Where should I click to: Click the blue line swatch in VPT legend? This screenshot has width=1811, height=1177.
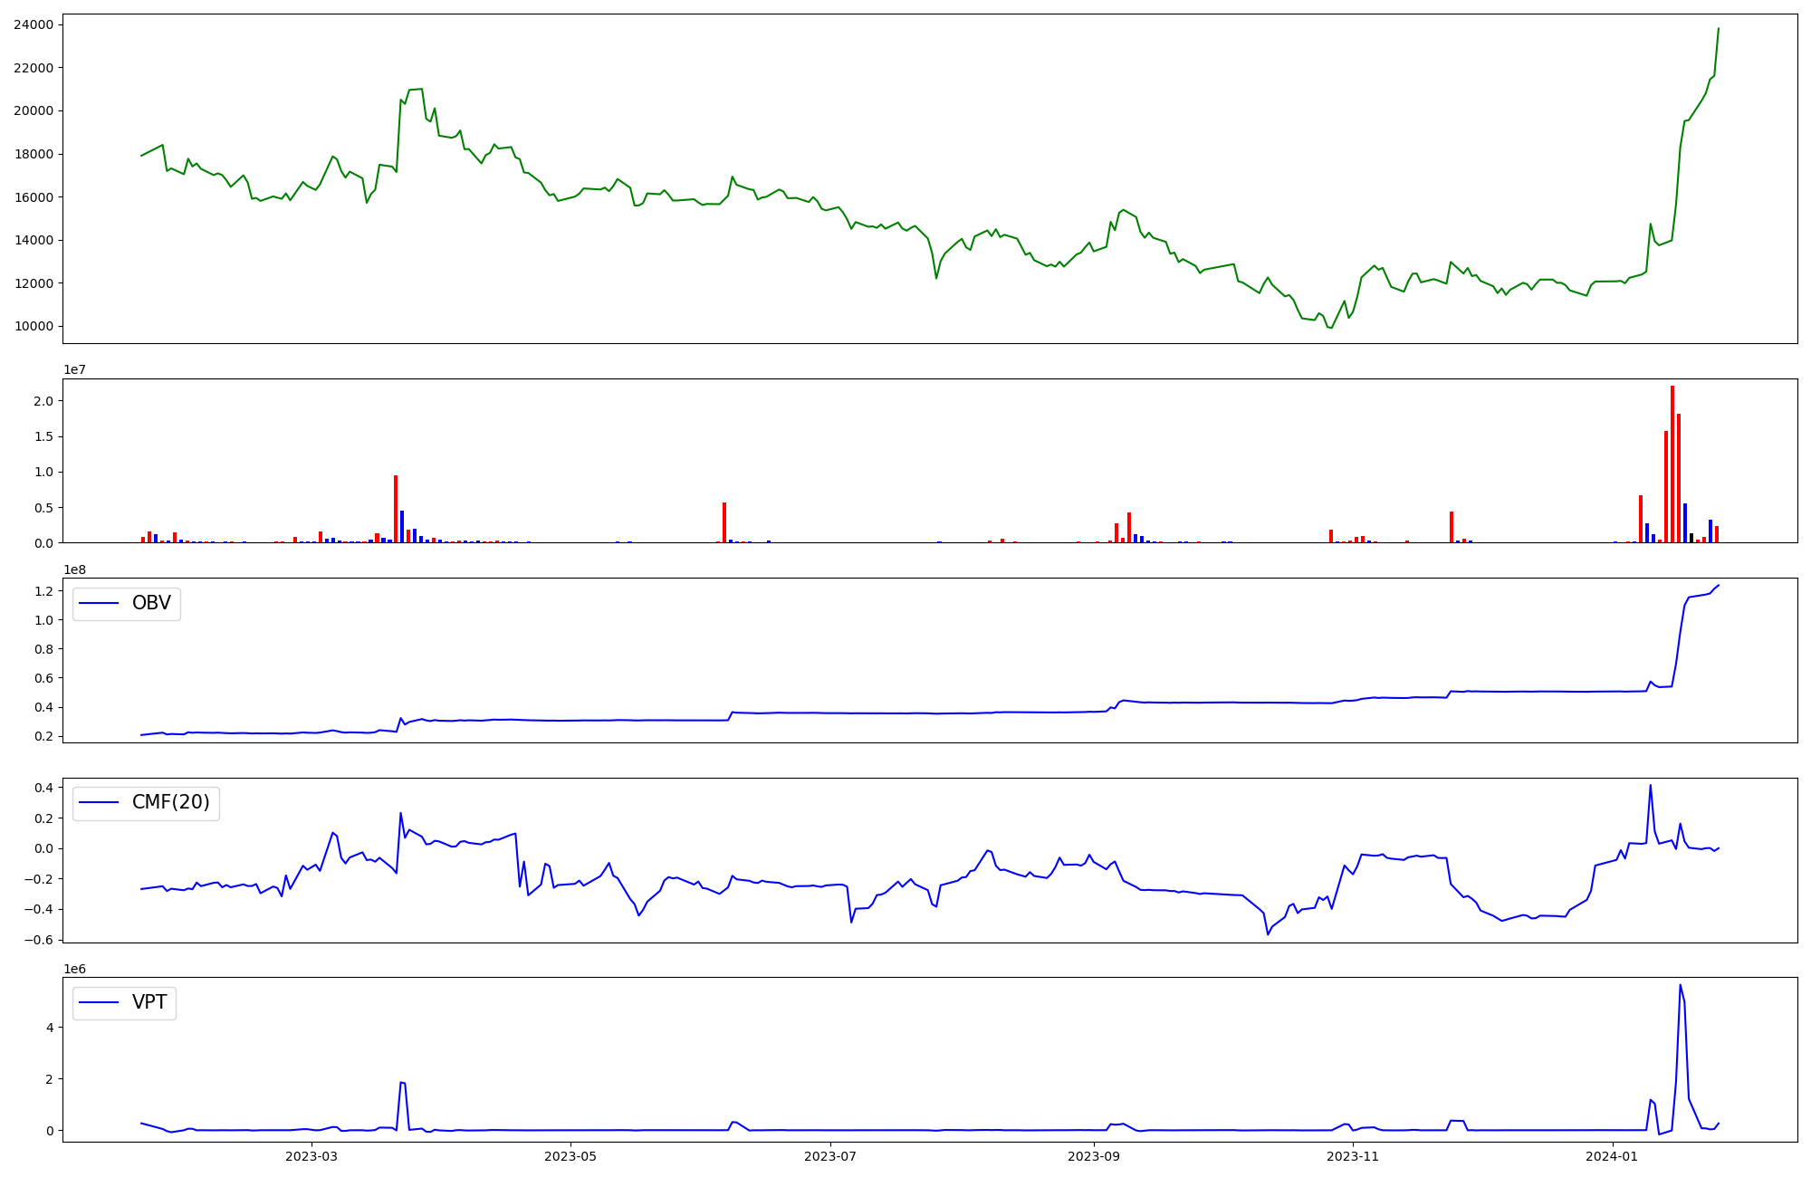point(100,1002)
